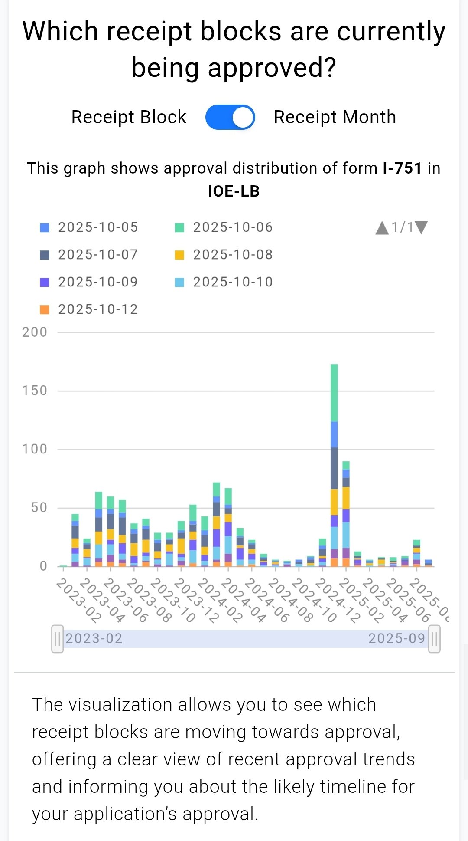The image size is (468, 841).
Task: Click the 2025-10-05 blue legend swatch
Action: pos(45,227)
